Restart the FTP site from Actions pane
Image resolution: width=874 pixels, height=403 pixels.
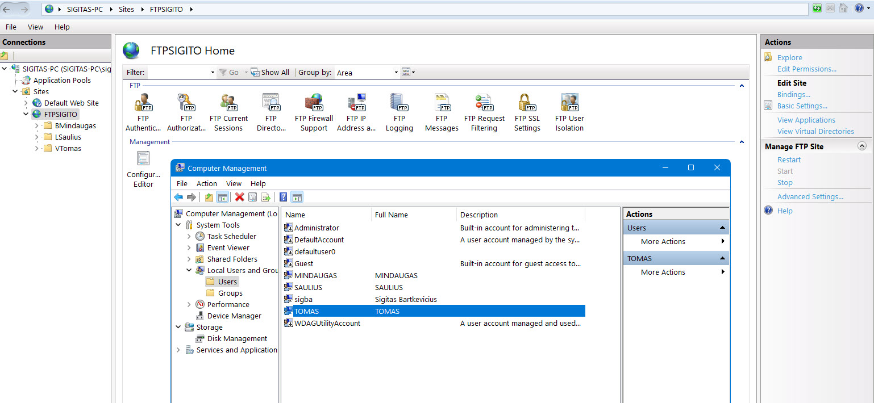point(789,159)
